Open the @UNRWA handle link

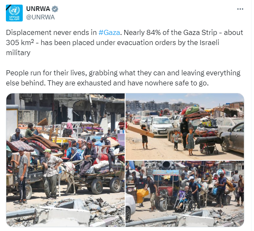pyautogui.click(x=40, y=17)
